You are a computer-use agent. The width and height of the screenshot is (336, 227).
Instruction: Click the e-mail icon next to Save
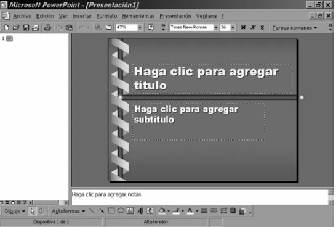coord(36,28)
